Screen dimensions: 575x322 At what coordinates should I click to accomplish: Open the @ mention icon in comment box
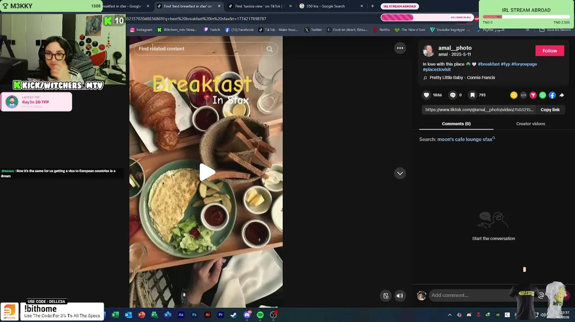[541, 295]
